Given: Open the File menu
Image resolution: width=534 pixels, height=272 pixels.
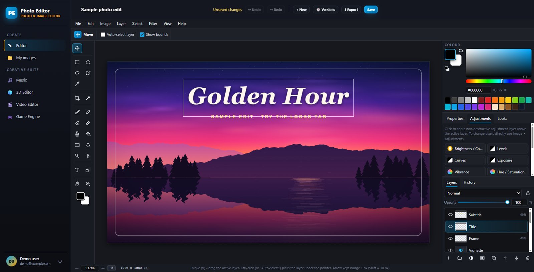Looking at the screenshot, I should (78, 24).
